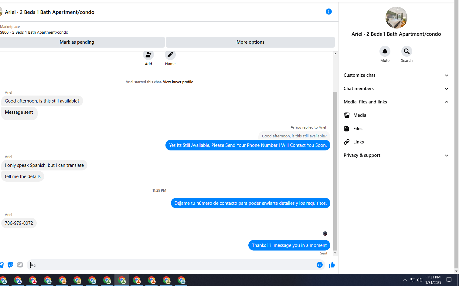Click the message 'tell me the details'
Viewport: 459px width, 286px height.
pos(23,177)
